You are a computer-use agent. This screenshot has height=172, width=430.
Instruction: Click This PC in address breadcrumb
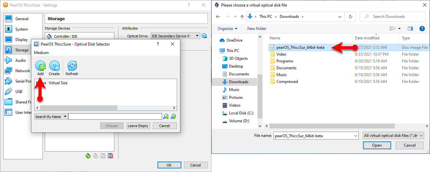[x=267, y=17]
